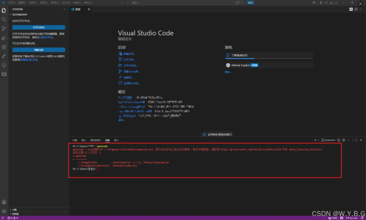Click the 试用新的智能体窗口 notification
The height and width of the screenshot is (220, 366).
pyautogui.click(x=217, y=134)
